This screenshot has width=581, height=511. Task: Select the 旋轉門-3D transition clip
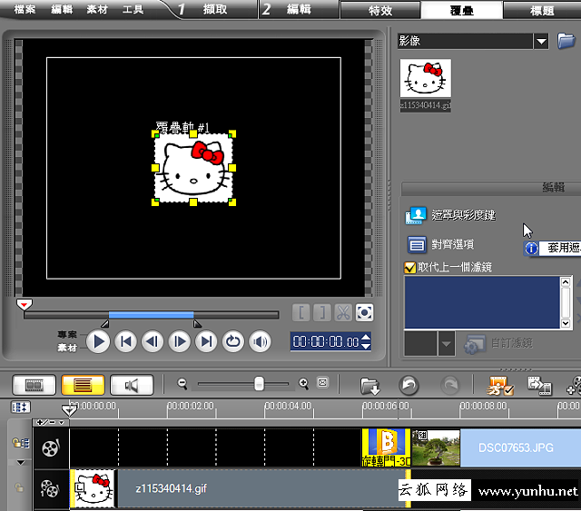(x=386, y=447)
